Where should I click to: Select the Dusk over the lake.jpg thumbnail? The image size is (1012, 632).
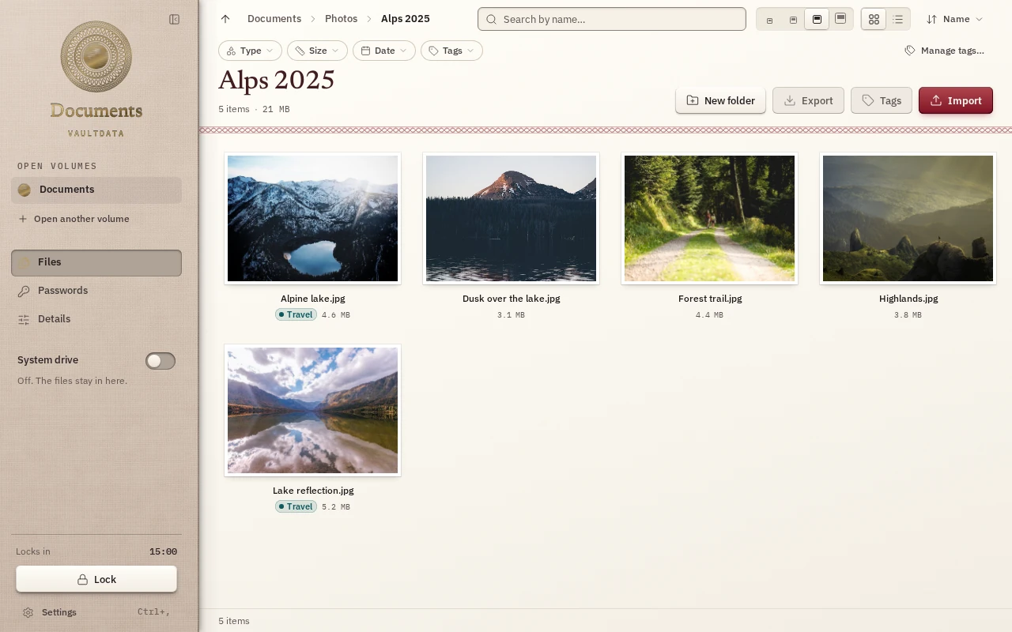[512, 218]
